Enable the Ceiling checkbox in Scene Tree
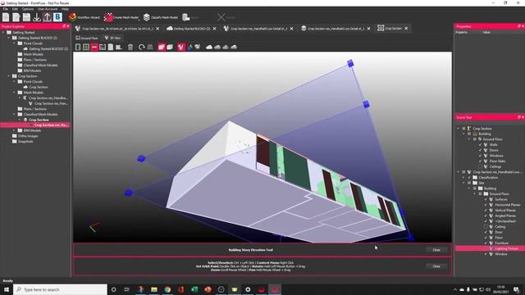Viewport: 525px width, 295px height. pyautogui.click(x=486, y=227)
